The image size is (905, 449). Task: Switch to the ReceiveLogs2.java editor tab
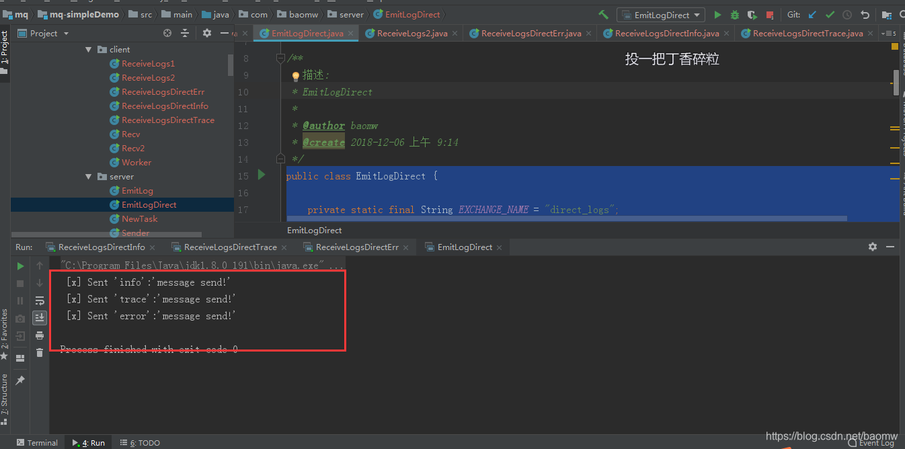[x=411, y=33]
